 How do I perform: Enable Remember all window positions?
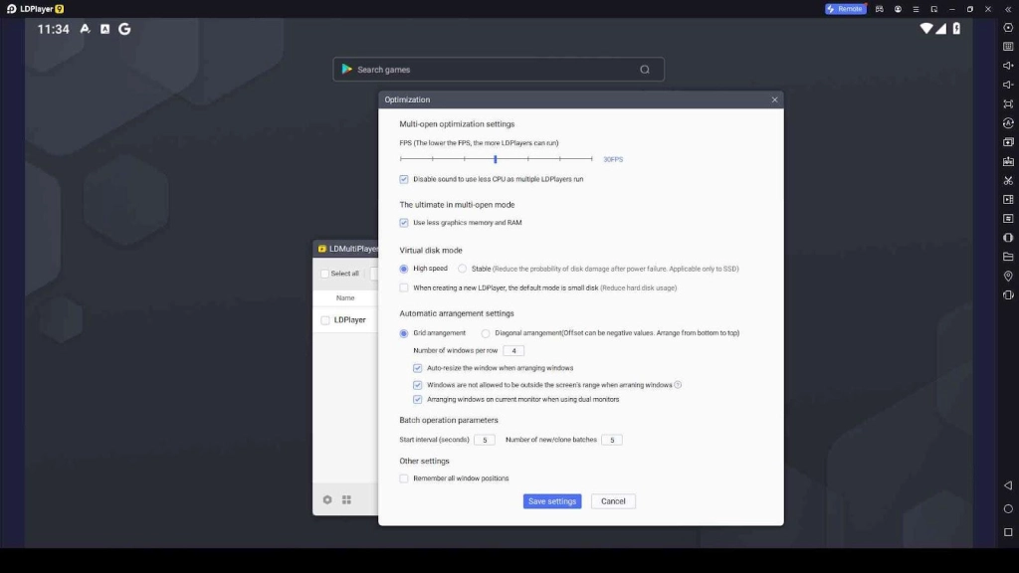pyautogui.click(x=404, y=478)
